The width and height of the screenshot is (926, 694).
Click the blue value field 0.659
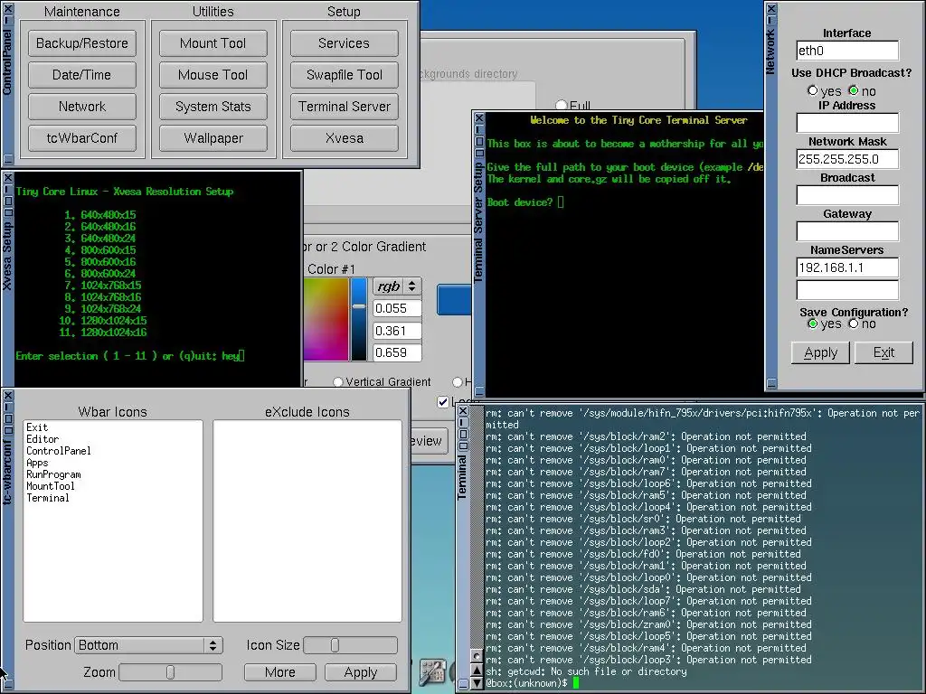click(x=398, y=353)
